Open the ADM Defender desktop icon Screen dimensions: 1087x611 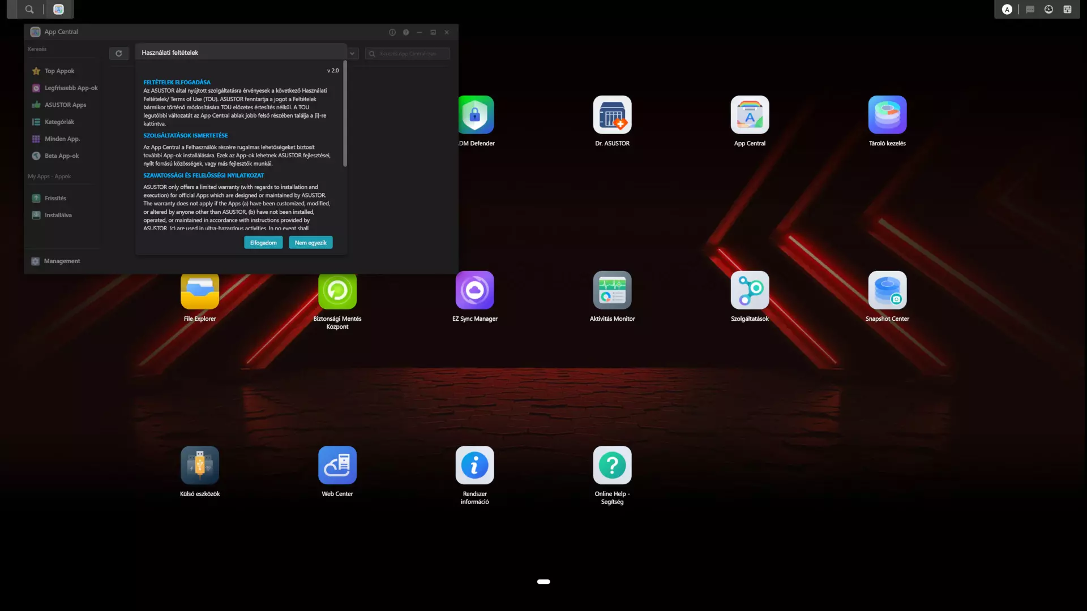click(476, 115)
